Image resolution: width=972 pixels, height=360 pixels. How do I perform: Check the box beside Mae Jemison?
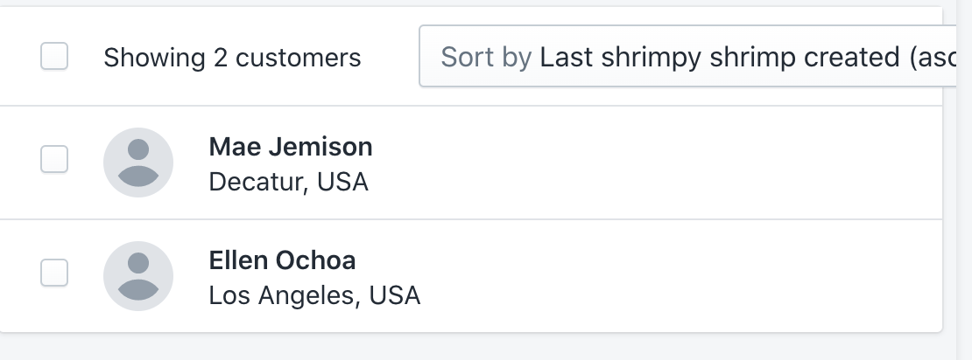pos(54,159)
